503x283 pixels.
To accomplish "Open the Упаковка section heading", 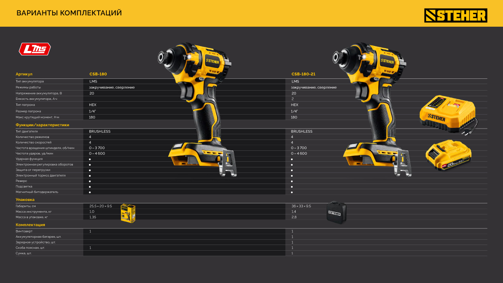I will 25,200.
